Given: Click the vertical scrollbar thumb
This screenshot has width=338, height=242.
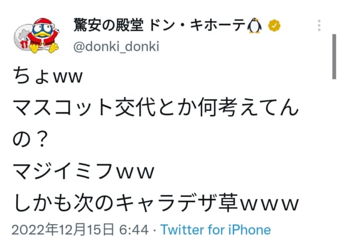Looking at the screenshot, I should point(334,57).
